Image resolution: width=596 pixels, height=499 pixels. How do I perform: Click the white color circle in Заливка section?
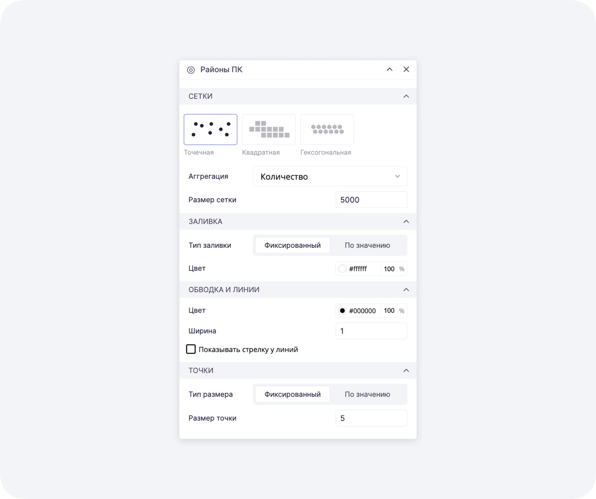tap(343, 269)
